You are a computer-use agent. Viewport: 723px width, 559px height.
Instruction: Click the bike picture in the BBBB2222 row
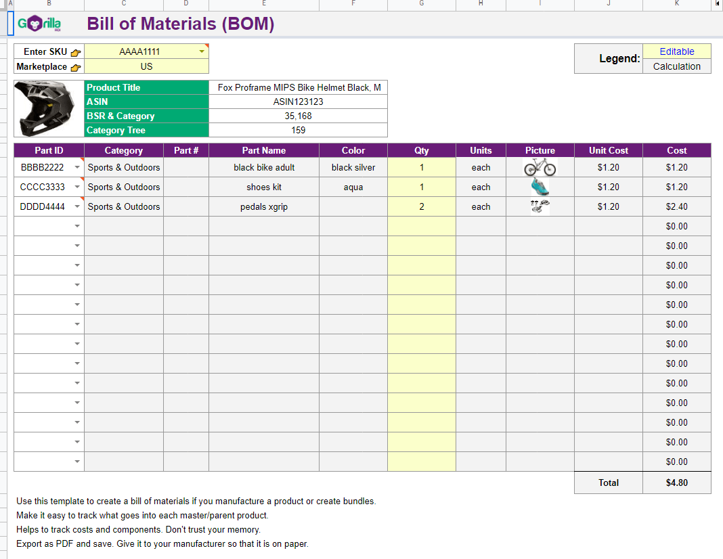[540, 167]
